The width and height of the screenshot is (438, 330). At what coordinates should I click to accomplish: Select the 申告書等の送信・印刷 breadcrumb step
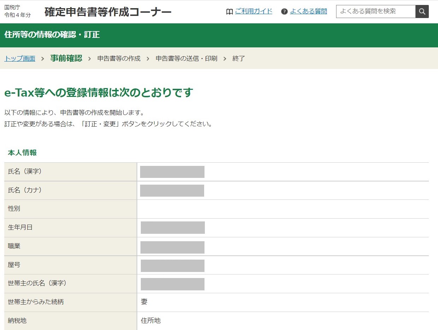point(186,59)
